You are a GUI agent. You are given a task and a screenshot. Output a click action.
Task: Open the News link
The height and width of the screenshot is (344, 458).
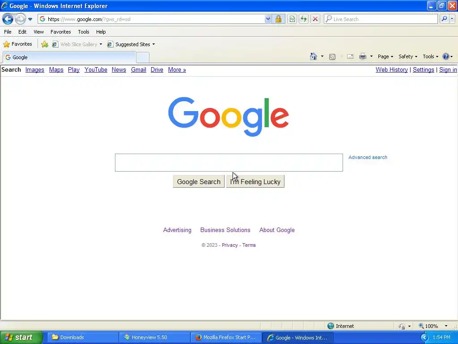[x=119, y=69]
